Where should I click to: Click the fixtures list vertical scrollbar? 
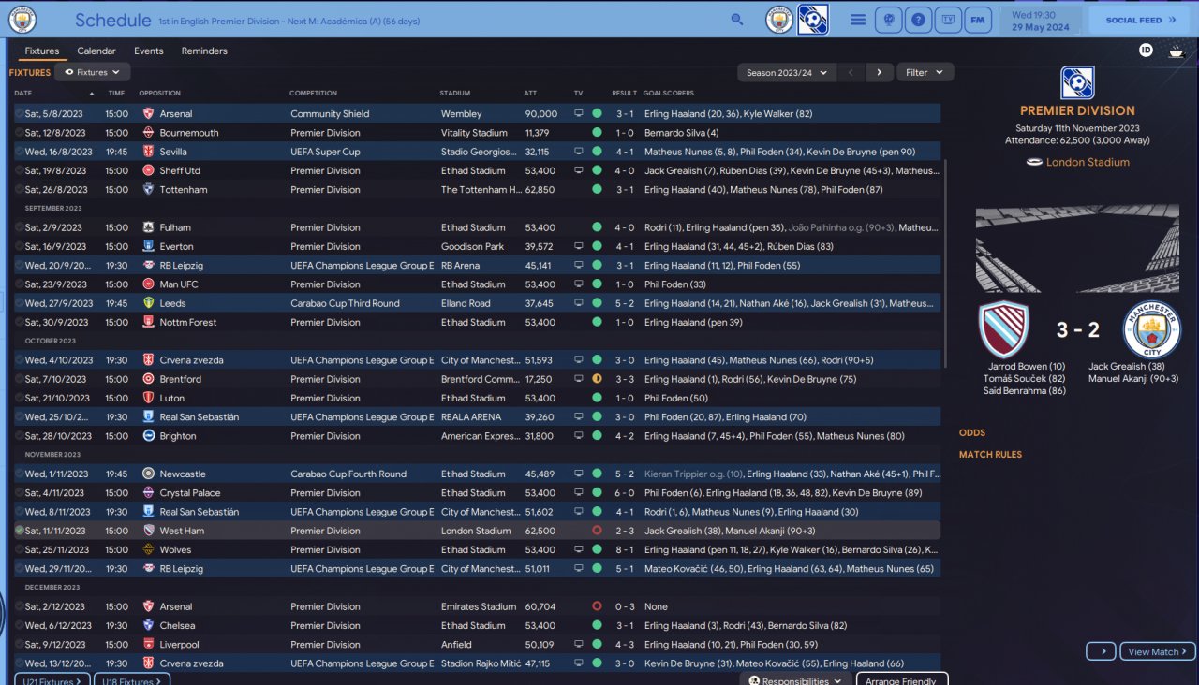coord(946,262)
